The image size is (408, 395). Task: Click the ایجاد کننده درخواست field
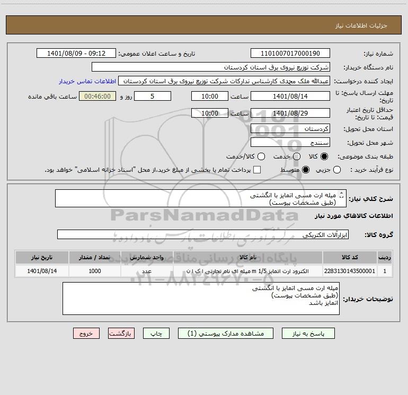click(224, 81)
